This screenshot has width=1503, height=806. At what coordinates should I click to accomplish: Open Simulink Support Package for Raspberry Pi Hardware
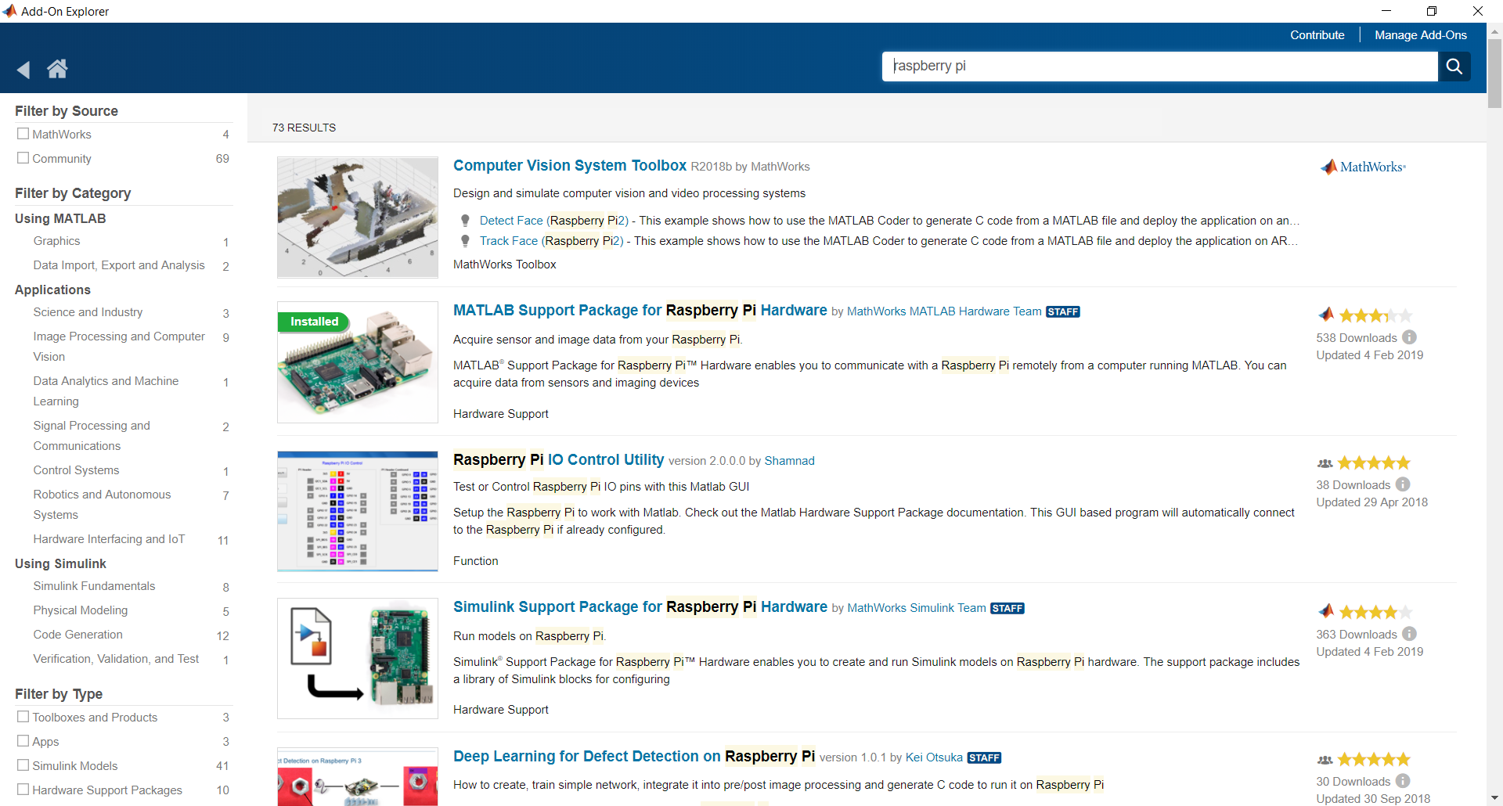[x=640, y=607]
